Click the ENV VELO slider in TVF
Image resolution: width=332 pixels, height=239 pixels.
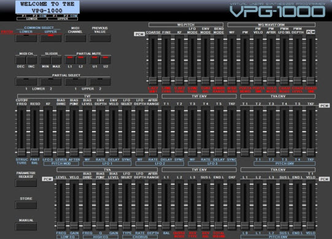tap(114, 131)
